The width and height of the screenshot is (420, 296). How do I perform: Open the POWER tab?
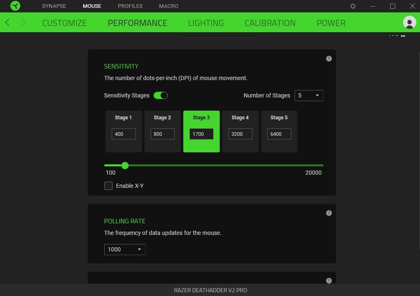(x=331, y=23)
